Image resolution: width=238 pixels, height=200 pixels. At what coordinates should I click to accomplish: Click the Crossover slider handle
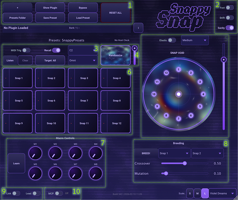point(185,163)
